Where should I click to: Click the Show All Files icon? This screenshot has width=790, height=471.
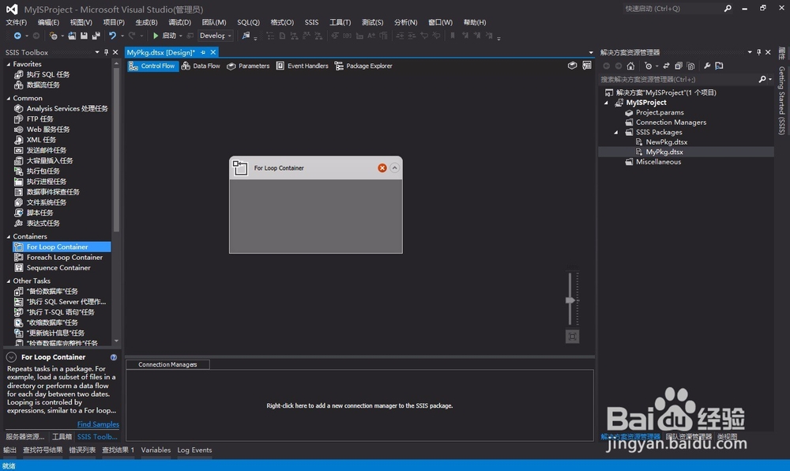pos(690,66)
